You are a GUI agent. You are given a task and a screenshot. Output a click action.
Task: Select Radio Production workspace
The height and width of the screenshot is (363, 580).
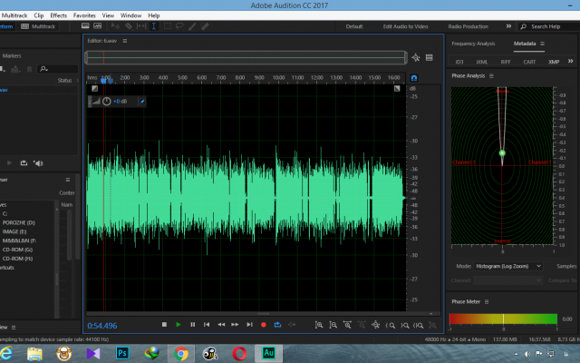click(468, 26)
